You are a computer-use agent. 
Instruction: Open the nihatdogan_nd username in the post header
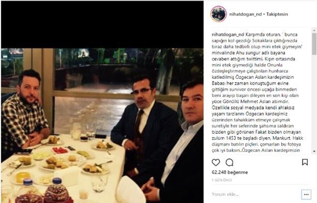pyautogui.click(x=245, y=14)
